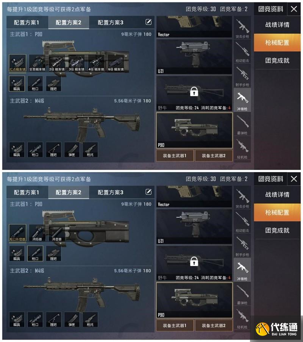The width and height of the screenshot is (303, 342).
Task: Click 装备主武器2 button in lower screenshot
Action: 214,325
